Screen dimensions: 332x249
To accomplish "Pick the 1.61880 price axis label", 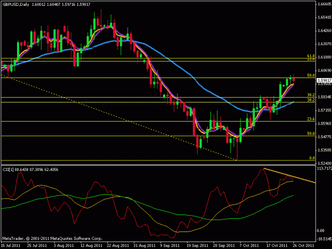I will point(325,57).
